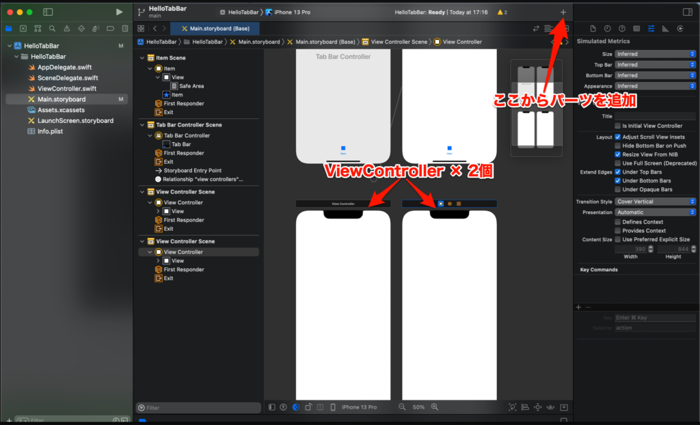Open the Top Bar dropdown
This screenshot has width=700, height=425.
click(655, 64)
